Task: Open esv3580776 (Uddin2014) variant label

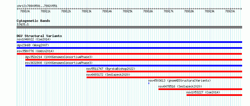Action: [35, 51]
